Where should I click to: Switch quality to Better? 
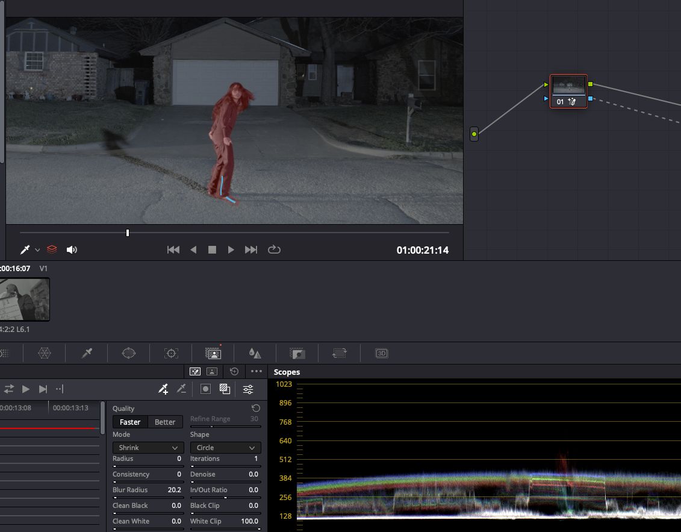pos(165,422)
